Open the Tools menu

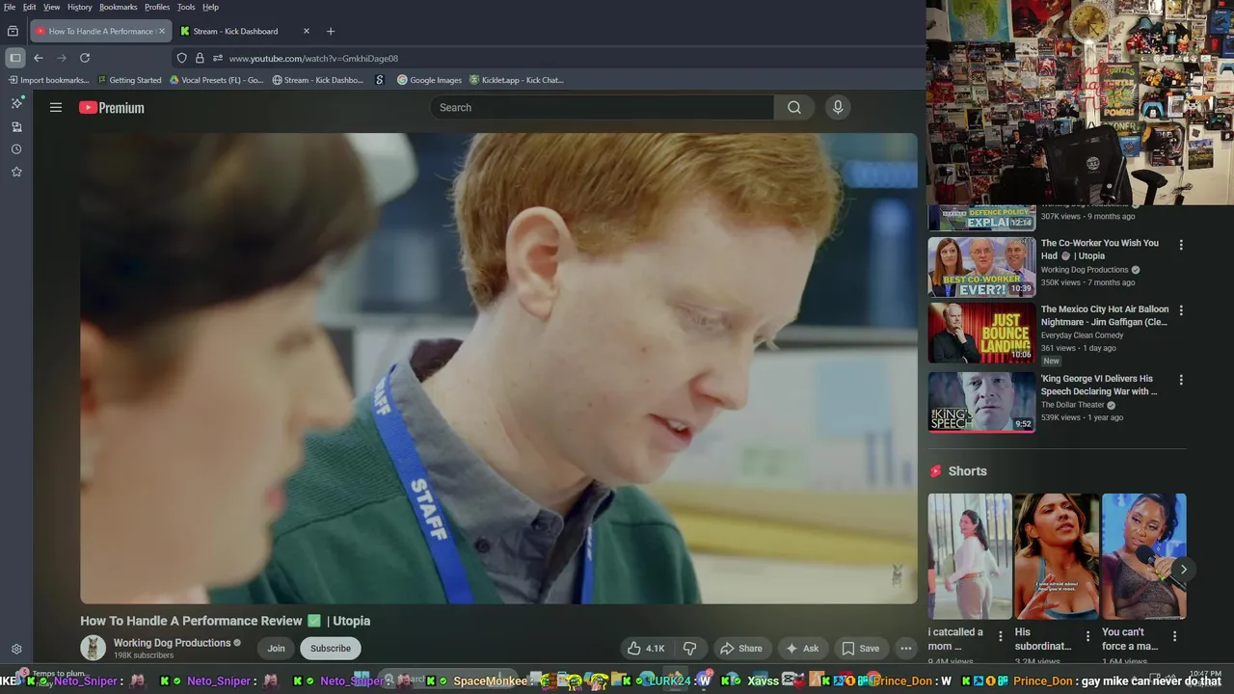186,7
